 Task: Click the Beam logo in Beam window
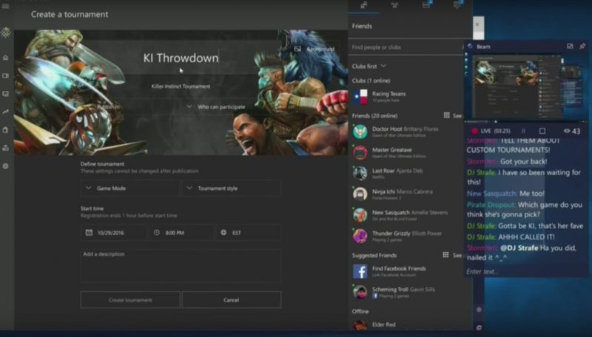(x=471, y=47)
